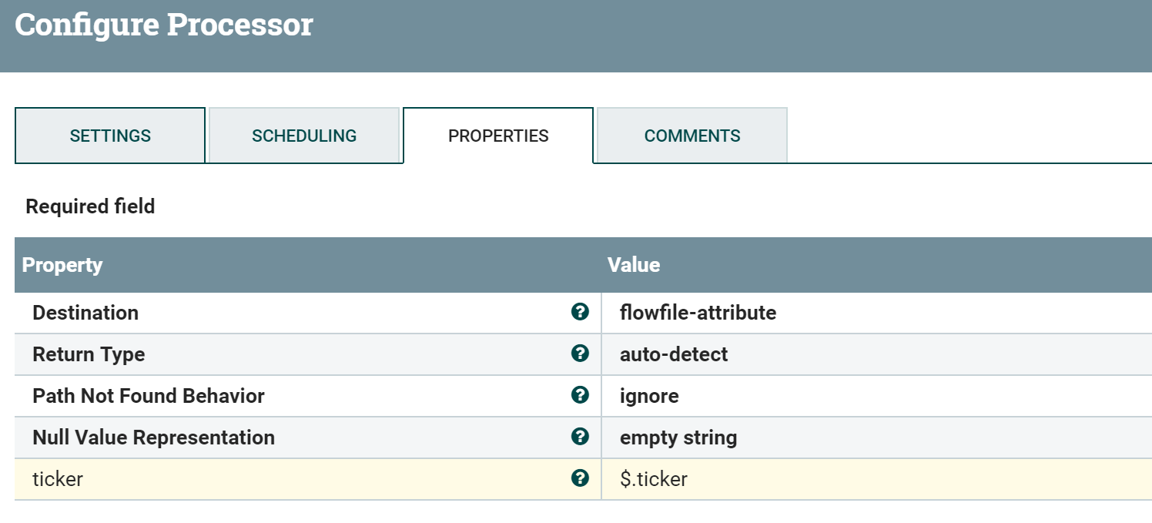View help for Null Value Representation
This screenshot has height=523, width=1152.
(x=579, y=437)
